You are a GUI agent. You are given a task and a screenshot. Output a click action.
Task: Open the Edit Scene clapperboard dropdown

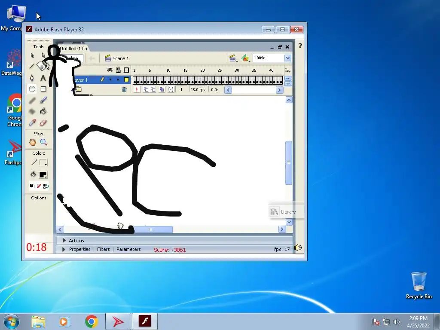click(233, 58)
